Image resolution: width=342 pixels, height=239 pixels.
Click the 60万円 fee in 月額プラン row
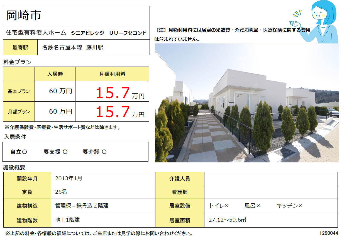pyautogui.click(x=60, y=111)
